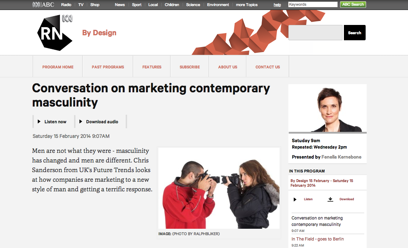Screen dimensions: 408x248
Task: Open the presenter Fenella Kernebone link
Action: [341, 157]
